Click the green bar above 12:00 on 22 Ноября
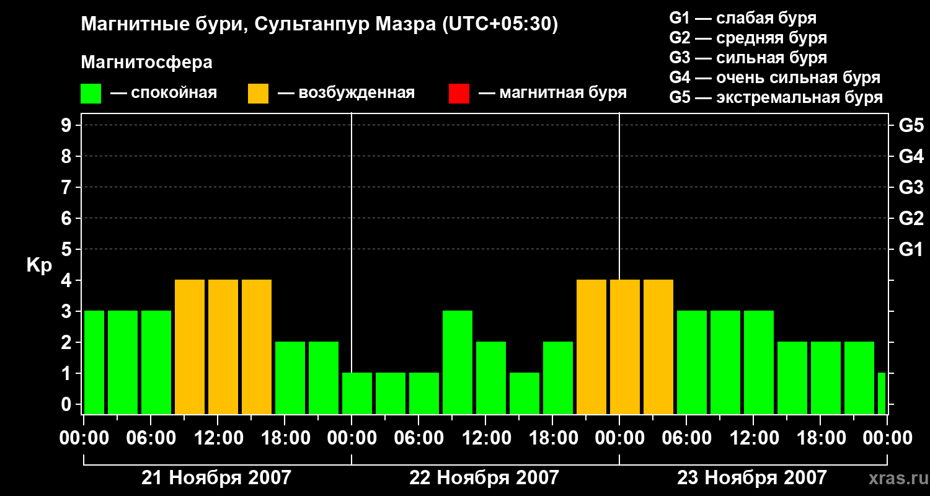Image resolution: width=930 pixels, height=496 pixels. pos(491,378)
